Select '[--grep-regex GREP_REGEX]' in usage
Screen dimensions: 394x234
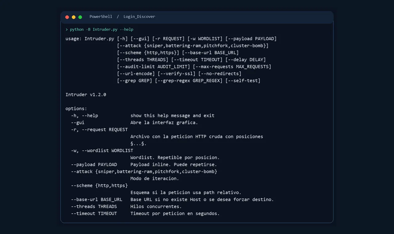point(189,81)
